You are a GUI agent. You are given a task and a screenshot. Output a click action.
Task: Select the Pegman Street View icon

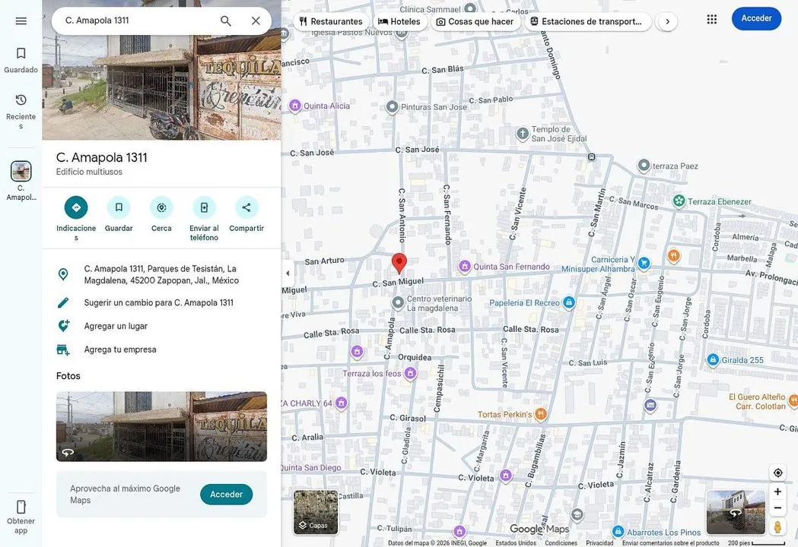(777, 526)
